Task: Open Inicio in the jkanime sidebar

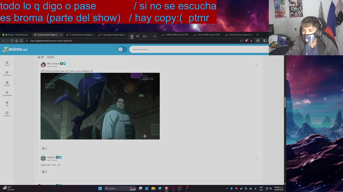Action: (7, 63)
